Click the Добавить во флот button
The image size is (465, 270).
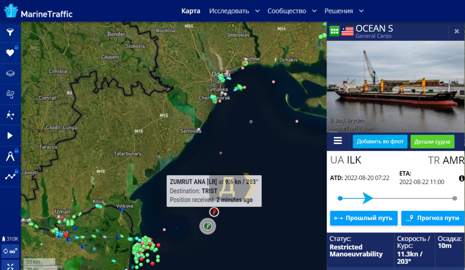coord(380,142)
